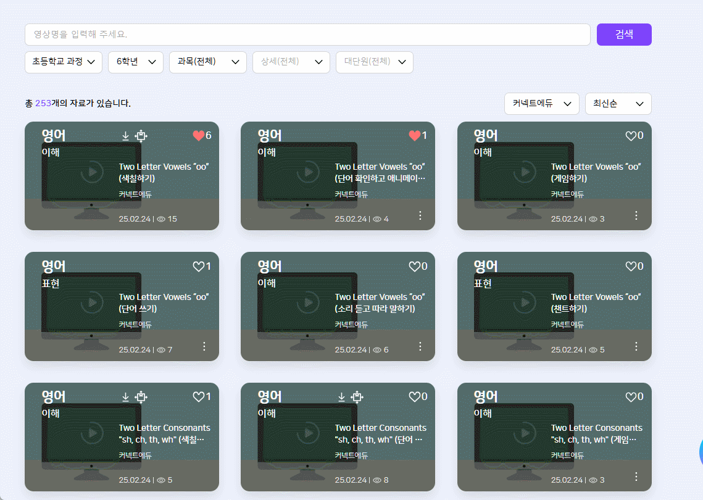Open more options on oo 게임하기 card
This screenshot has height=500, width=703.
636,215
